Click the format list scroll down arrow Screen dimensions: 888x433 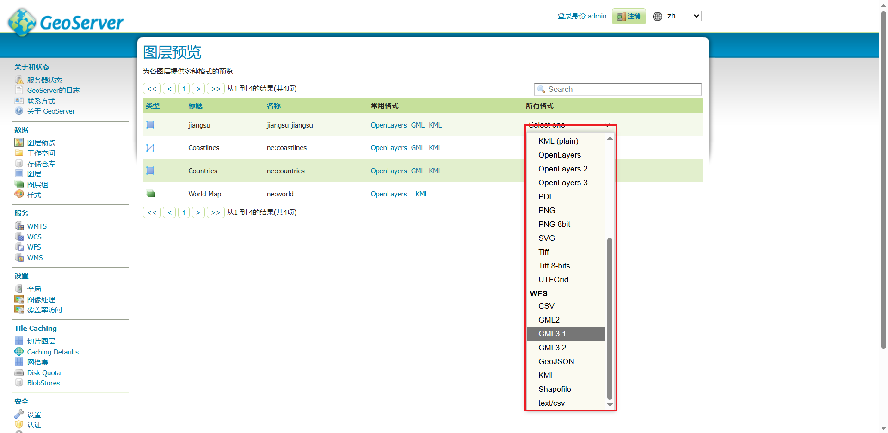coord(610,405)
